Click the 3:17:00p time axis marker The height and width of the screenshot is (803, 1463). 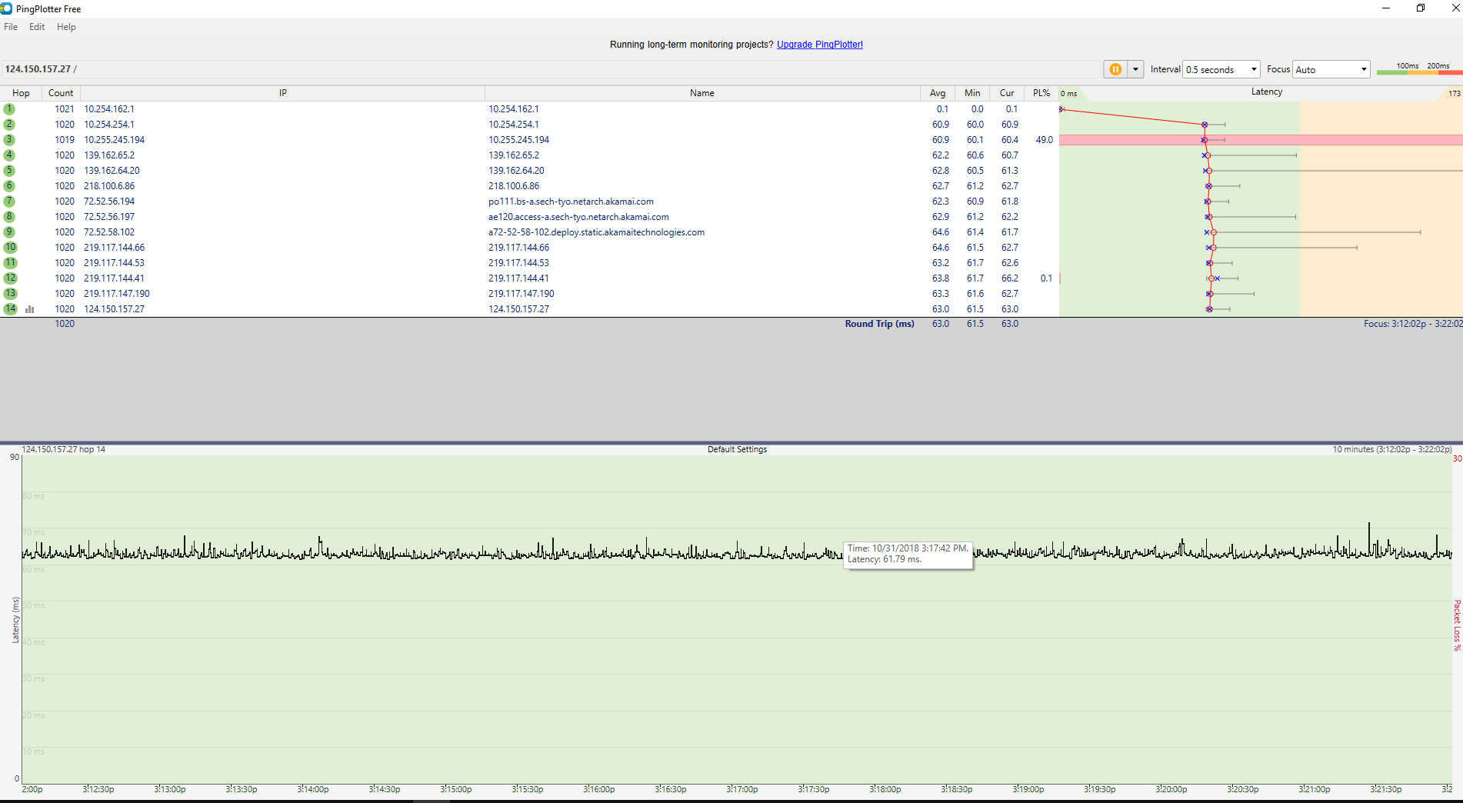tap(742, 789)
